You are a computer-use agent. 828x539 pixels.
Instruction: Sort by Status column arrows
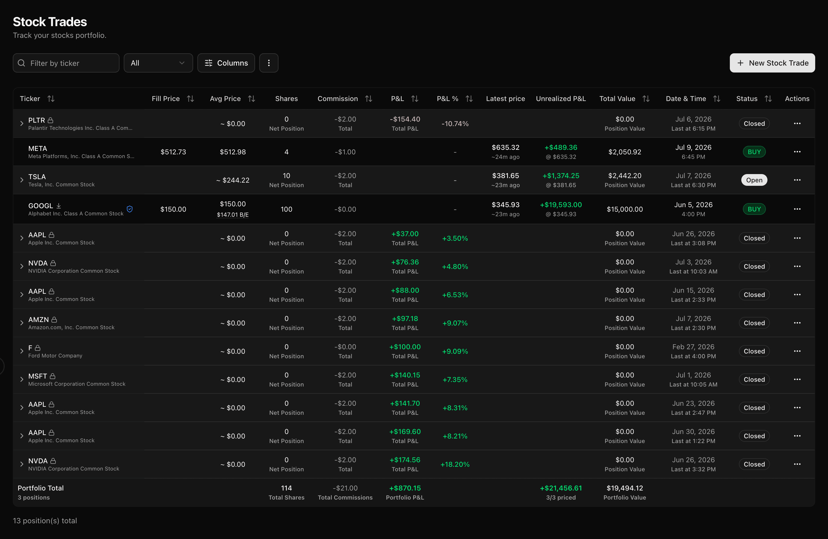pos(768,99)
